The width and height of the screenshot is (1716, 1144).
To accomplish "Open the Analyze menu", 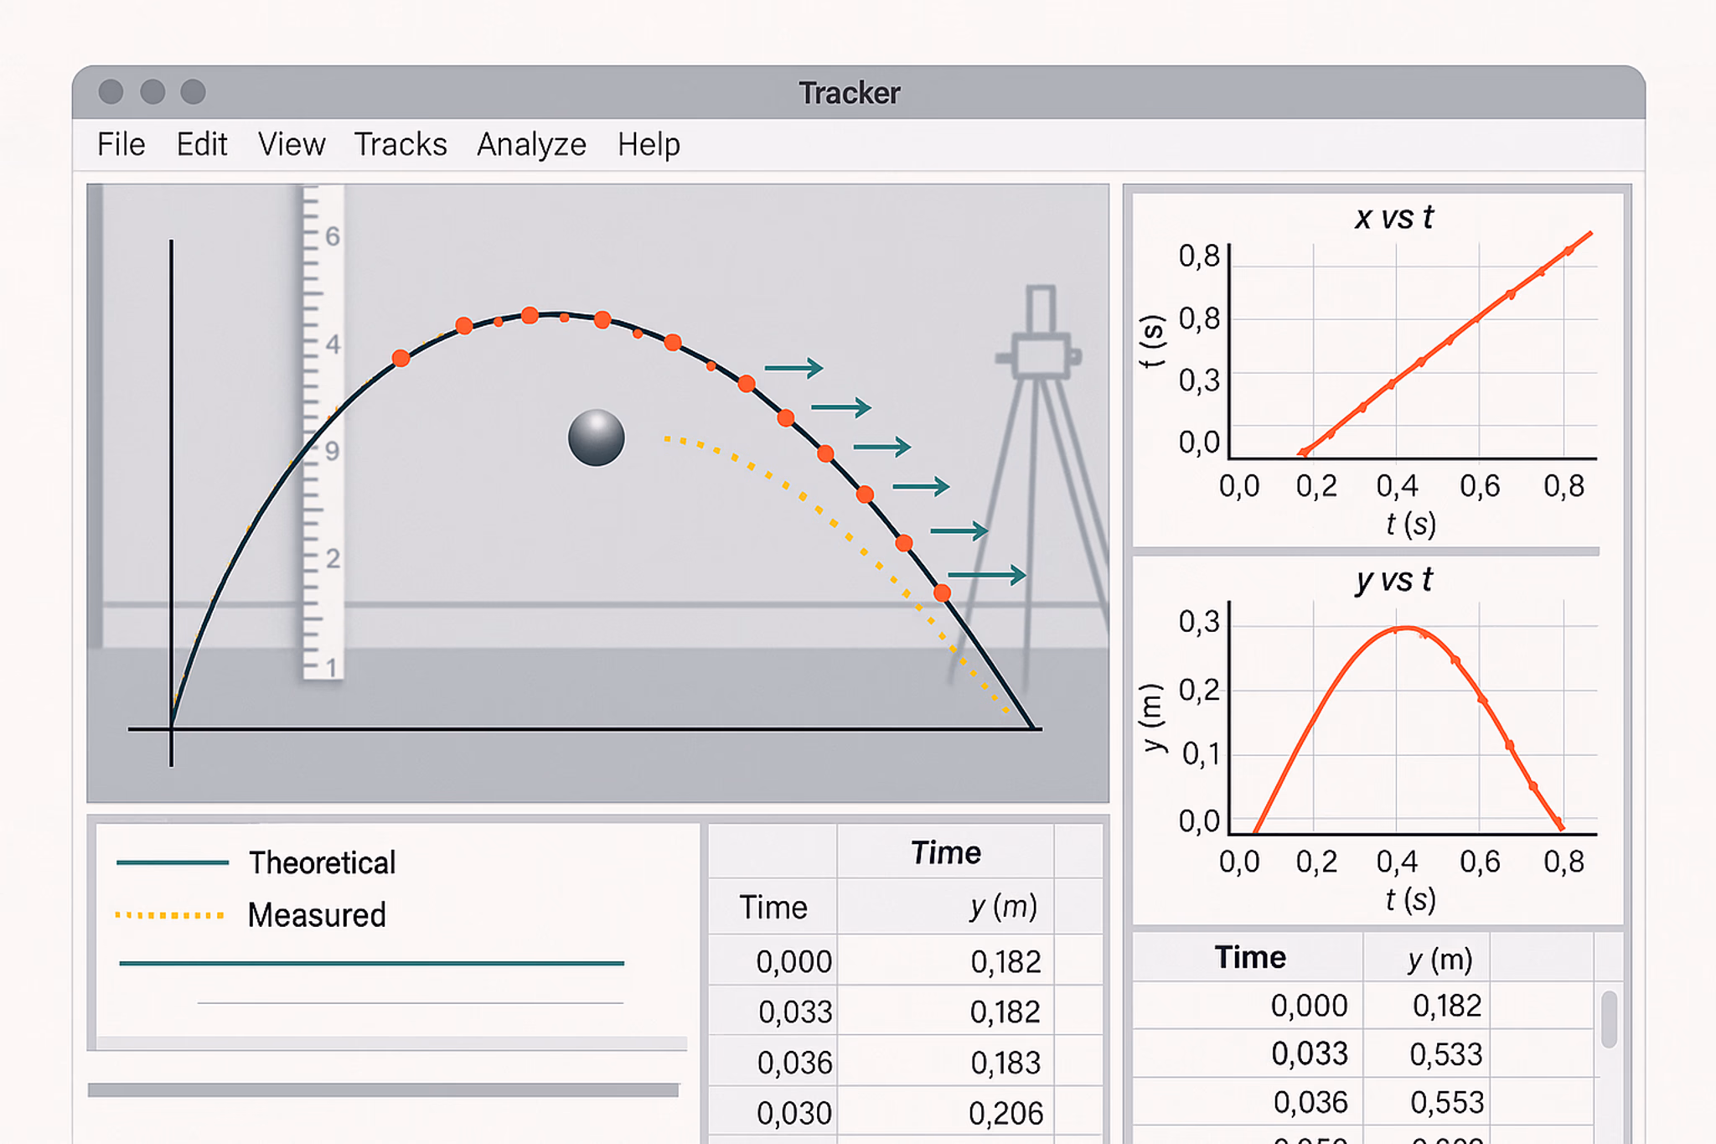I will click(x=531, y=143).
